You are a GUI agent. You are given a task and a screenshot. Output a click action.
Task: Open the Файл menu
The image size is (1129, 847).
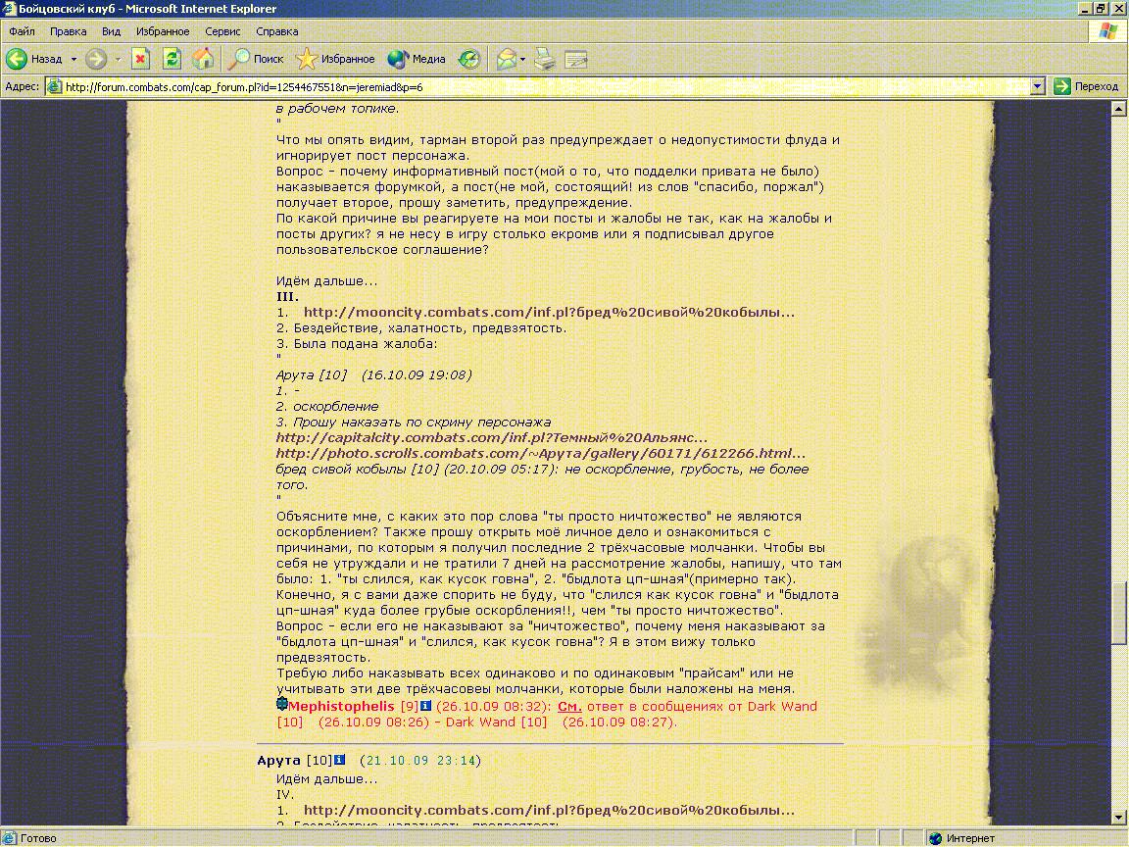tap(23, 31)
